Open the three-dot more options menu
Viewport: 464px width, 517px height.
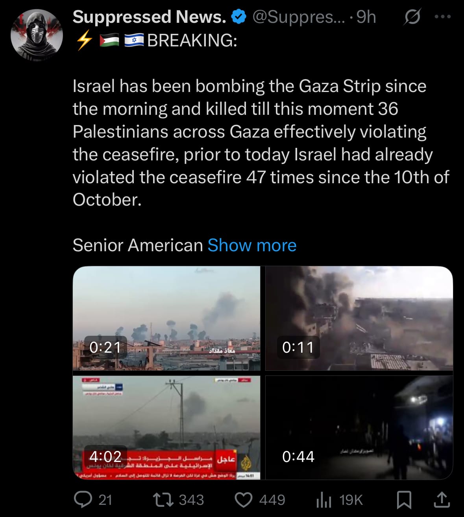pos(442,17)
